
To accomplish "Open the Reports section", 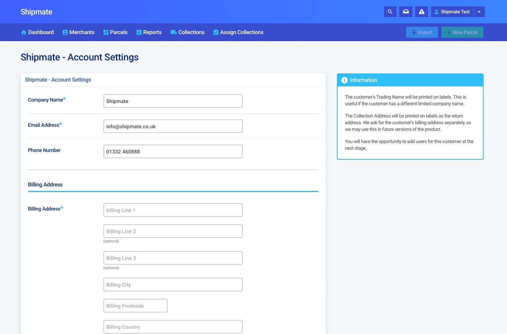I will (x=149, y=32).
